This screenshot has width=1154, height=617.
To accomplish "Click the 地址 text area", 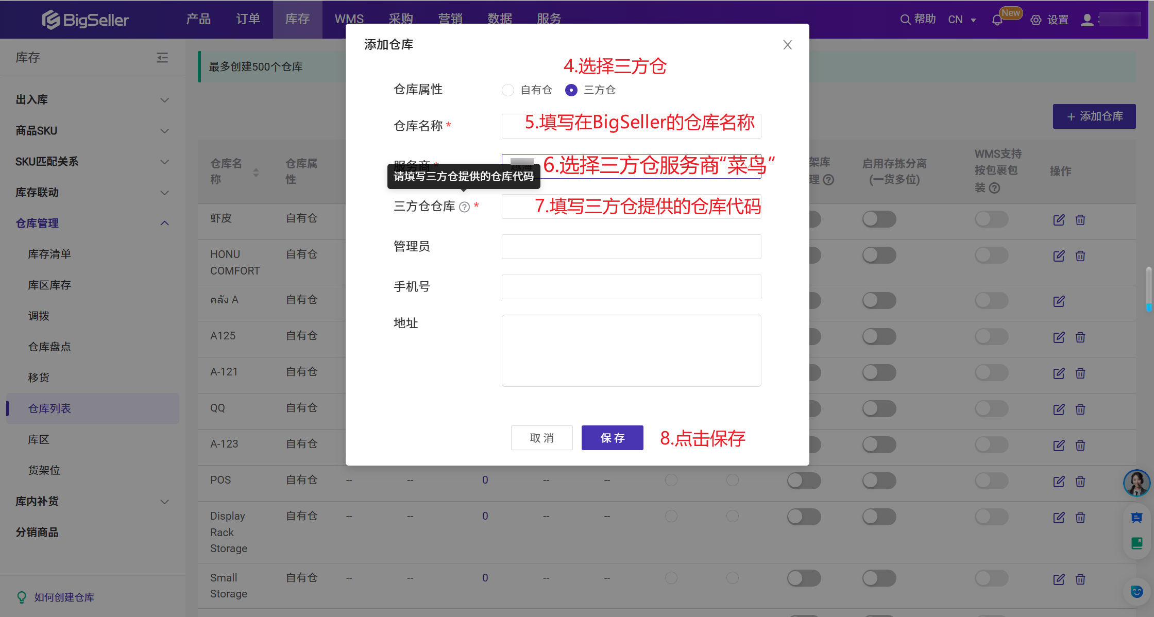I will (x=631, y=351).
